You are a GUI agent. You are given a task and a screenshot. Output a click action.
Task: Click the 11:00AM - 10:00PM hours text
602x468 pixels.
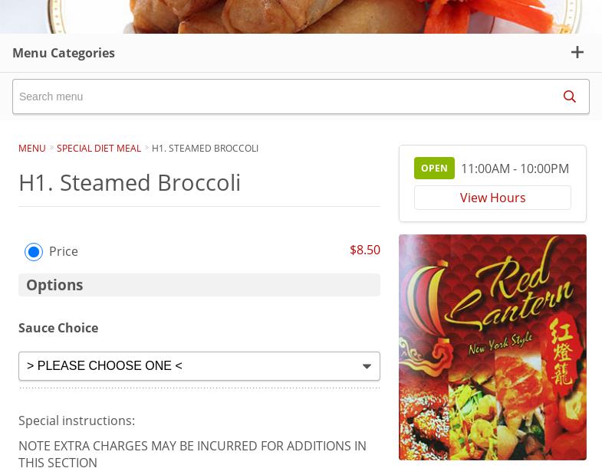point(515,169)
